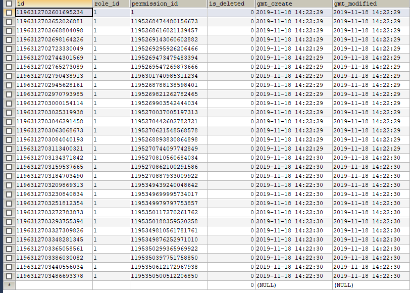This screenshot has height=293, width=414.
Task: Select permission_id cell 1195349810561781761
Action: [x=169, y=231]
